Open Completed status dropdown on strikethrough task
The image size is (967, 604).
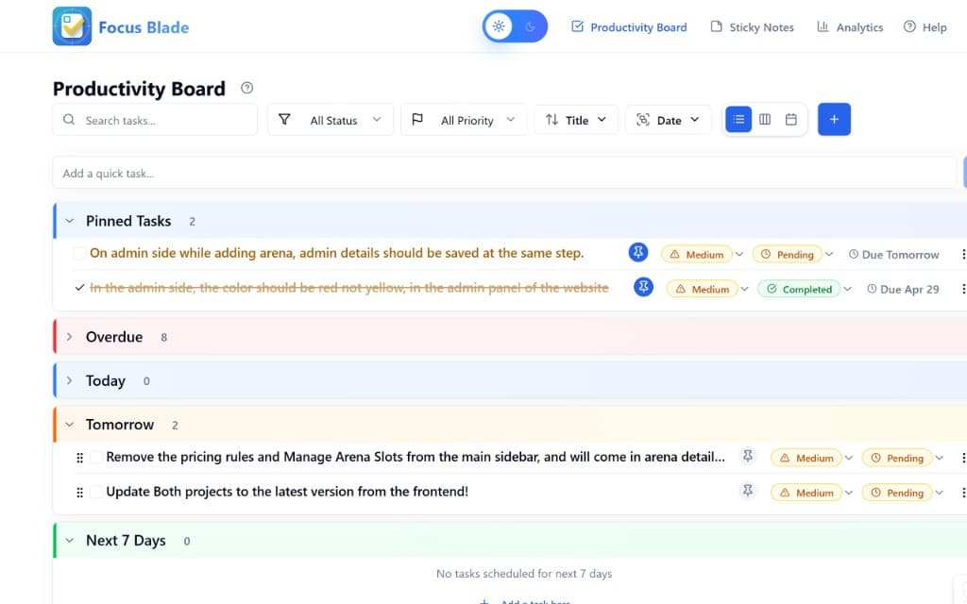805,289
